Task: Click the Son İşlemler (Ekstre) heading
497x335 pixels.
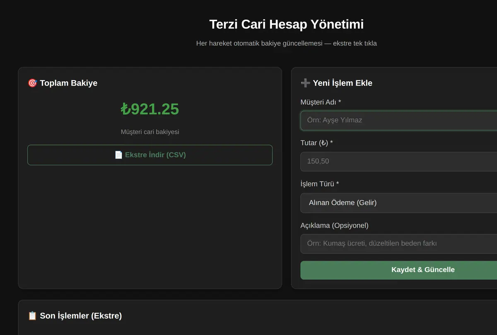Action: click(81, 316)
